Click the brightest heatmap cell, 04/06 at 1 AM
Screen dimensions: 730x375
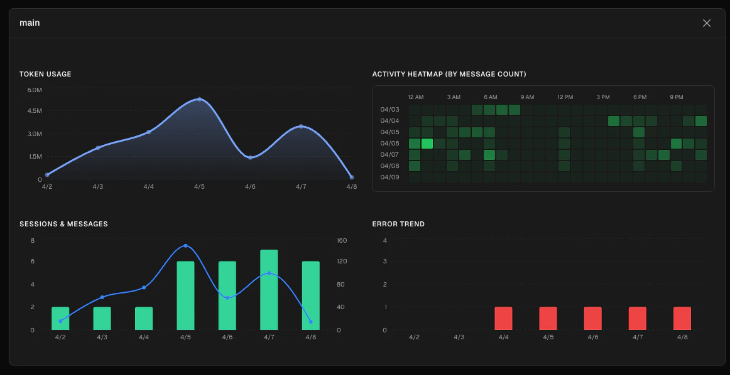[x=427, y=144]
